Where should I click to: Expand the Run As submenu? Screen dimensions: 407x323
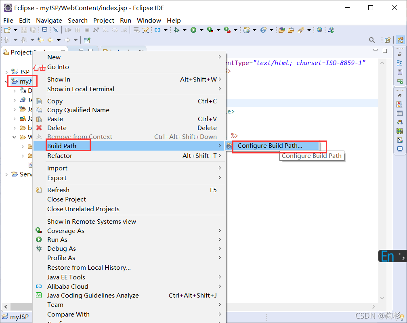(220, 239)
